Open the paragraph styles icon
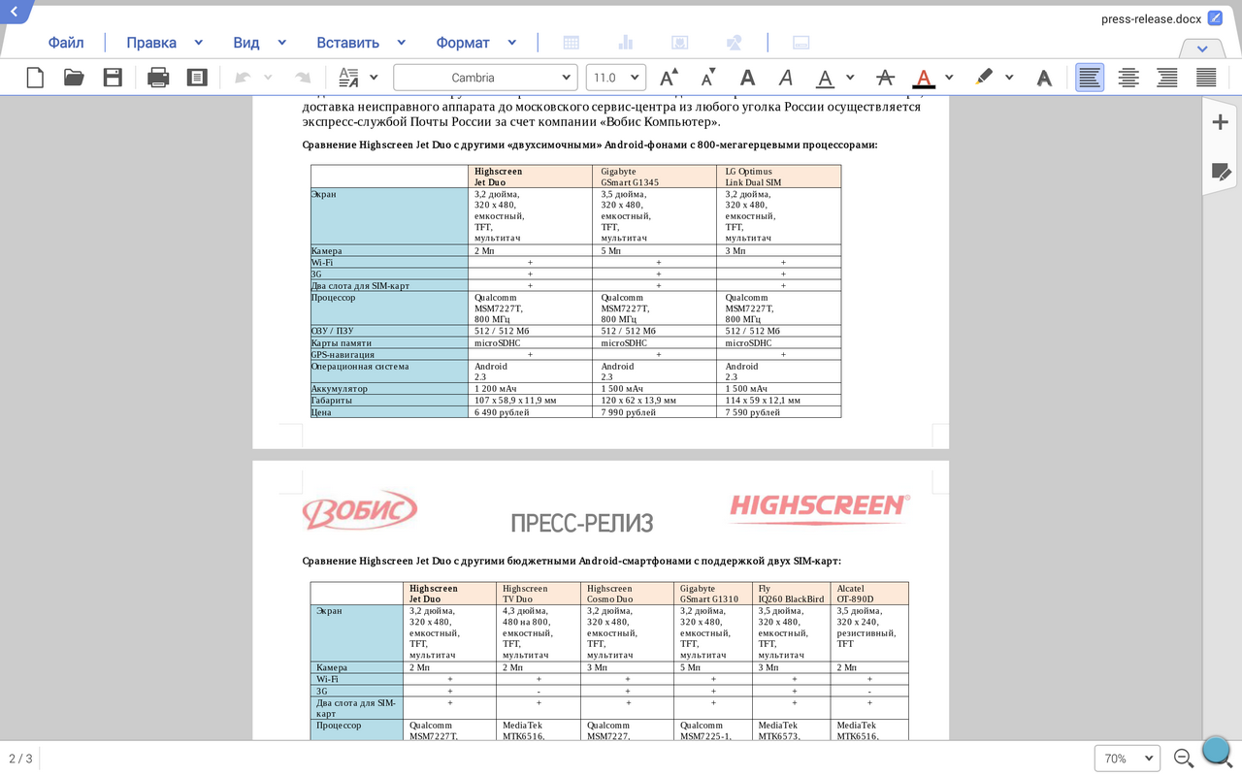This screenshot has width=1242, height=776. 348,78
